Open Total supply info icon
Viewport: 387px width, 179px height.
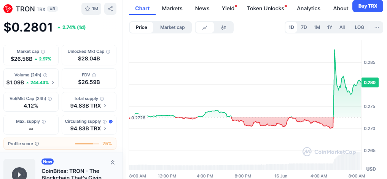102,99
